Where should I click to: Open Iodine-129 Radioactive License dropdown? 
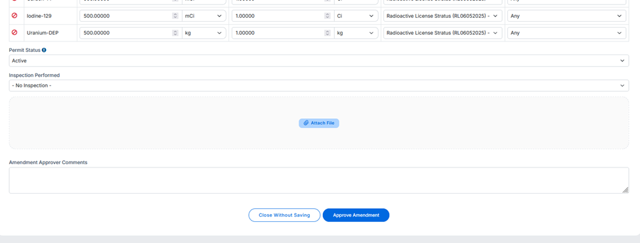tap(442, 16)
